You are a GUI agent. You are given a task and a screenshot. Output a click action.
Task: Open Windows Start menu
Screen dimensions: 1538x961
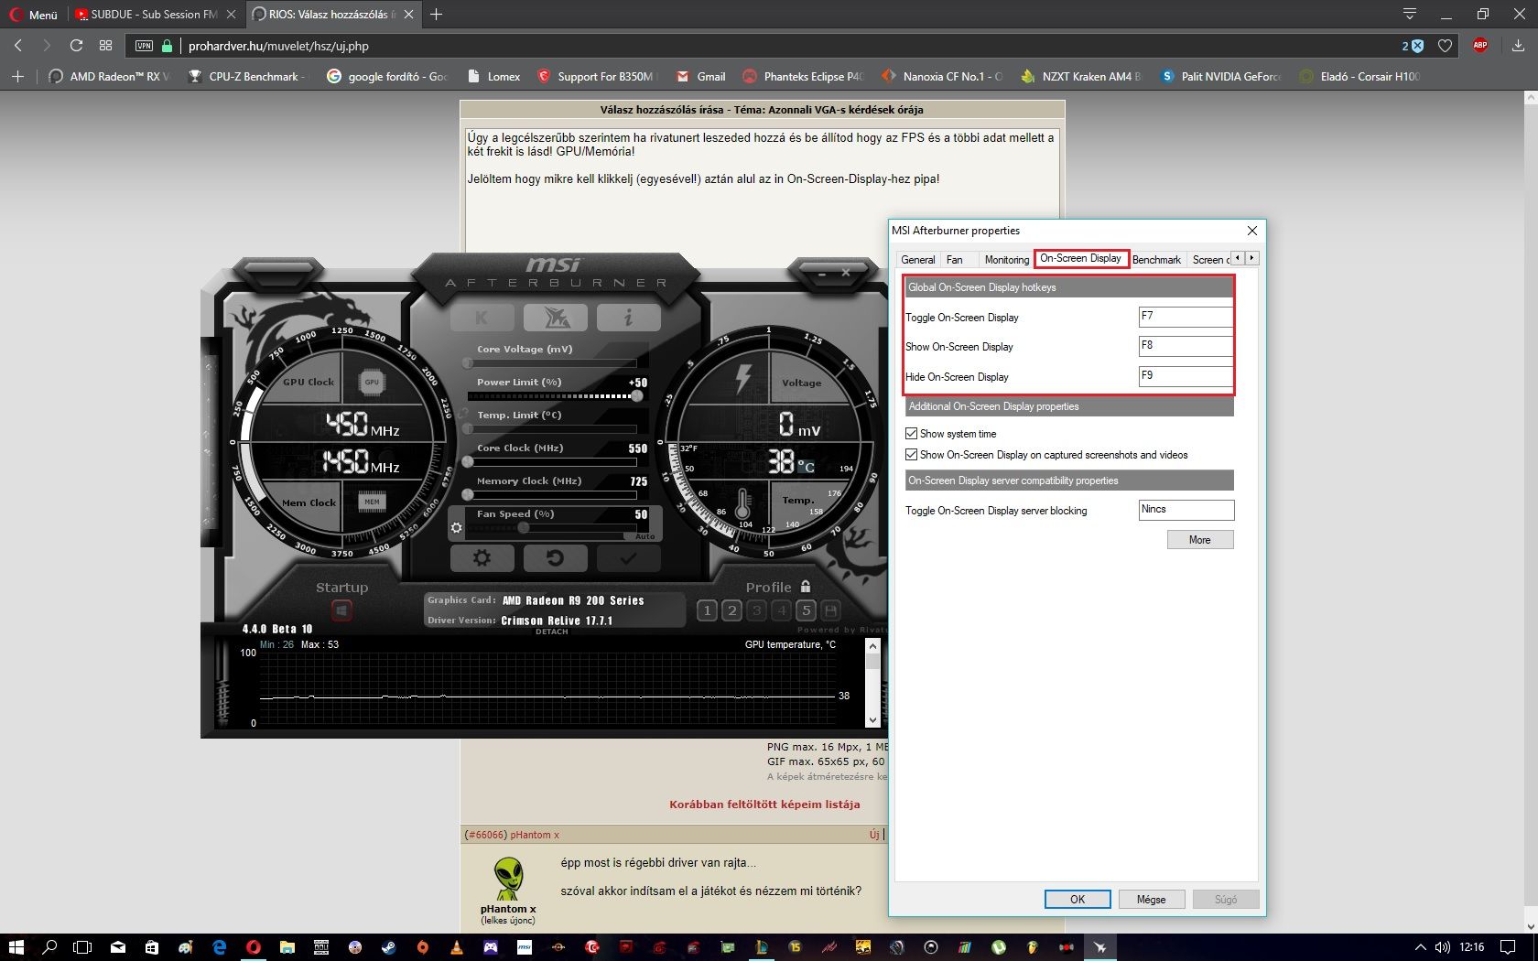click(x=16, y=947)
